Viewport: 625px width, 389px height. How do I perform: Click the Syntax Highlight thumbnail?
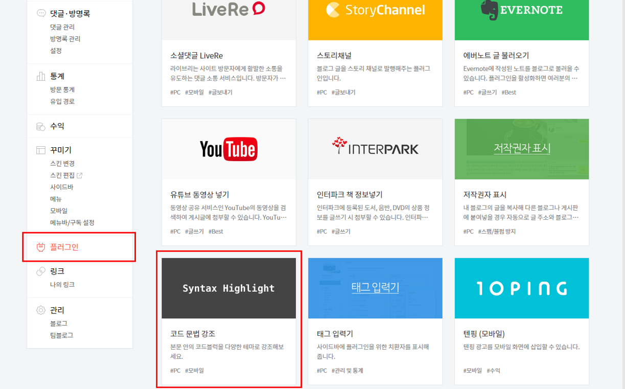(x=229, y=288)
